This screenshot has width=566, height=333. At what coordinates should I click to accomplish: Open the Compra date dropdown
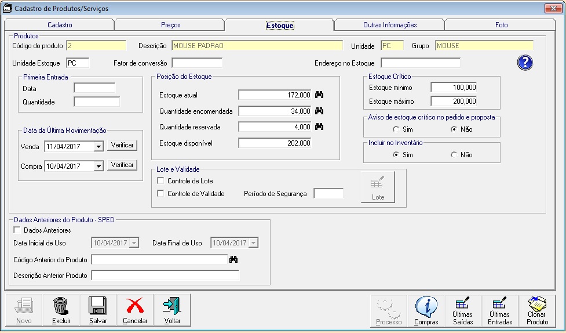[x=98, y=166]
